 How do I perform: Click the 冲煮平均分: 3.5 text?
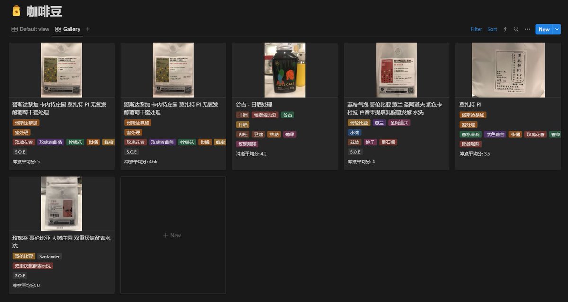(x=474, y=154)
